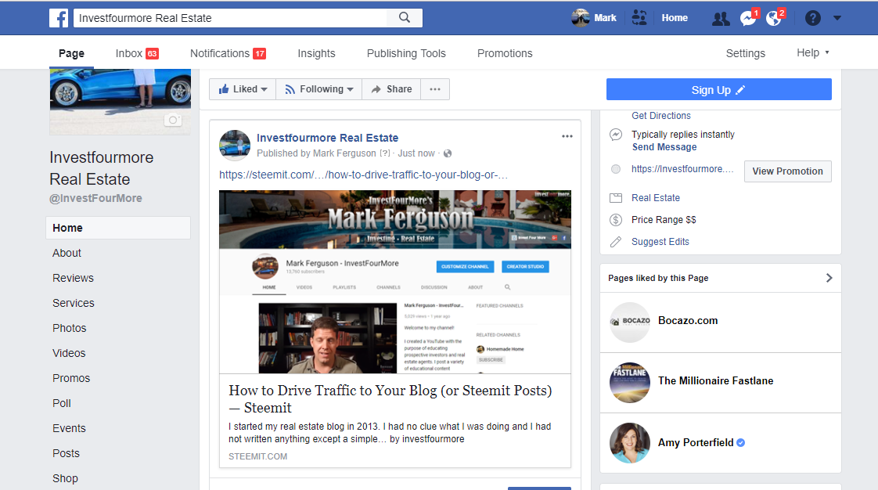Open Poll in the sidebar

click(62, 403)
